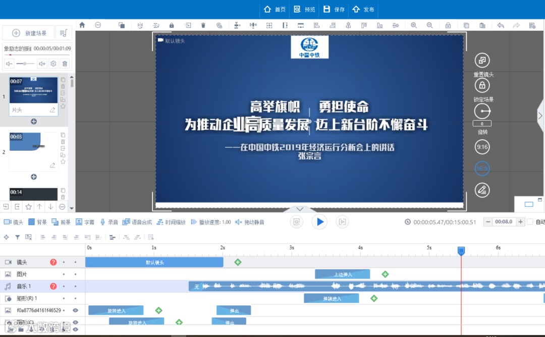Play the animation with play button
The height and width of the screenshot is (337, 545).
point(320,222)
